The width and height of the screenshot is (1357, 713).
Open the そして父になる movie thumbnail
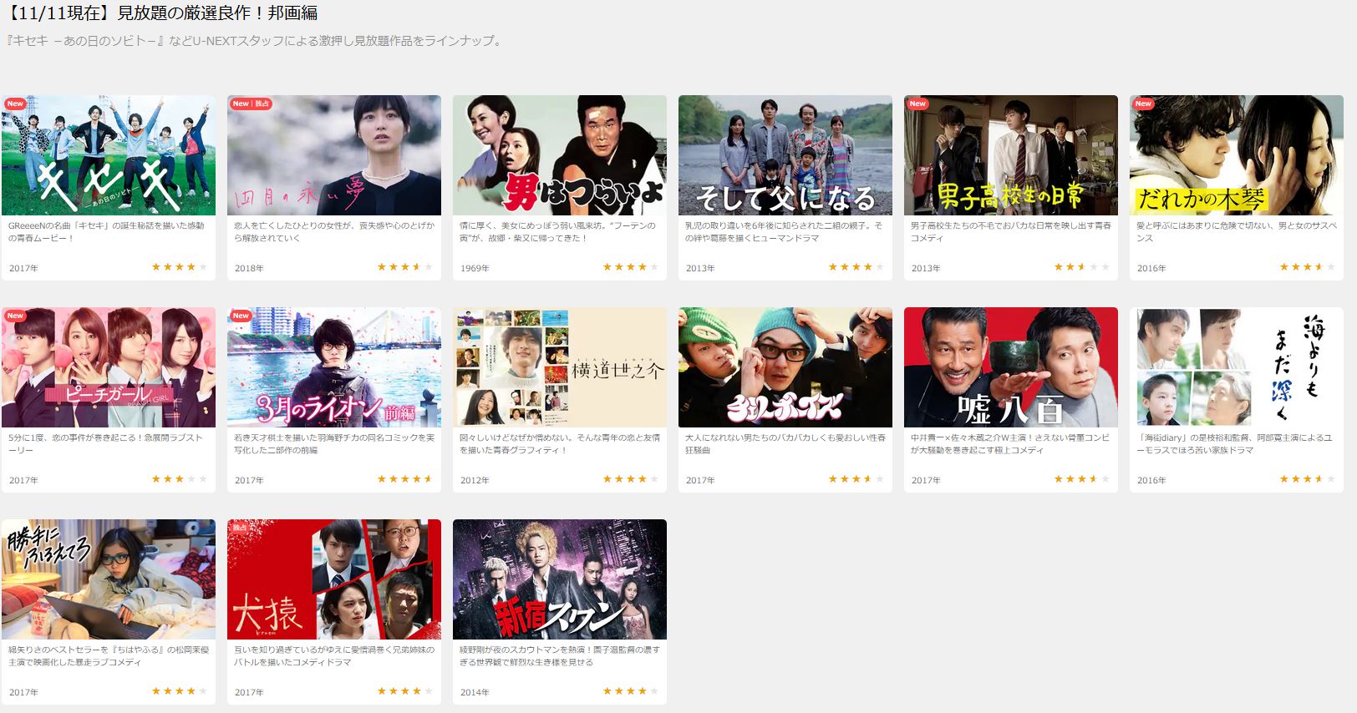(785, 155)
